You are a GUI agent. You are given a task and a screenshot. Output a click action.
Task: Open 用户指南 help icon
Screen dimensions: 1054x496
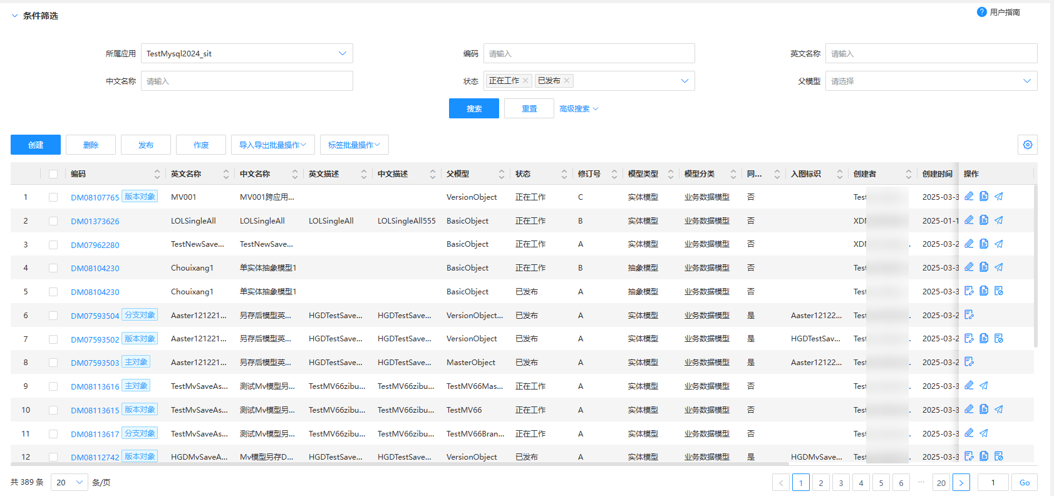[982, 12]
